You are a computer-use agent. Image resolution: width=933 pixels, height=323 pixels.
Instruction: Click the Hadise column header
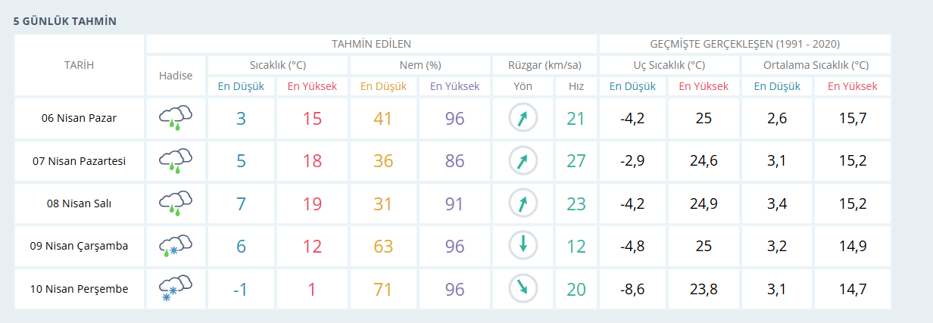pos(176,76)
